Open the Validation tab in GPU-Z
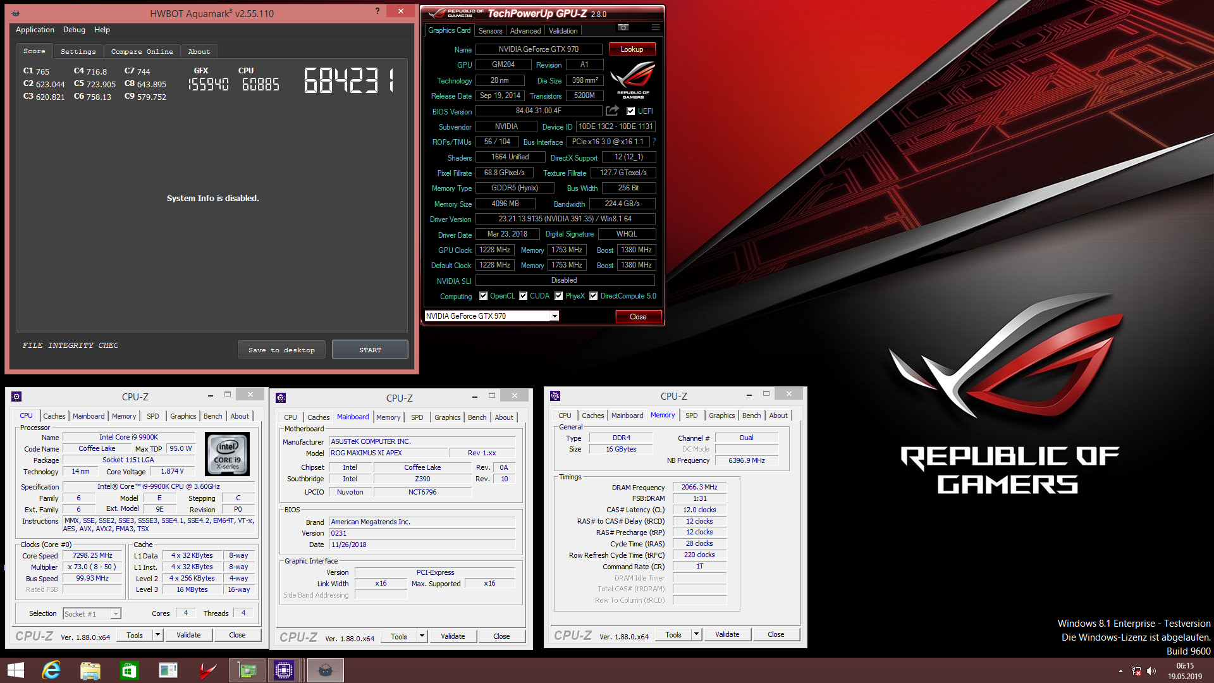 tap(563, 31)
